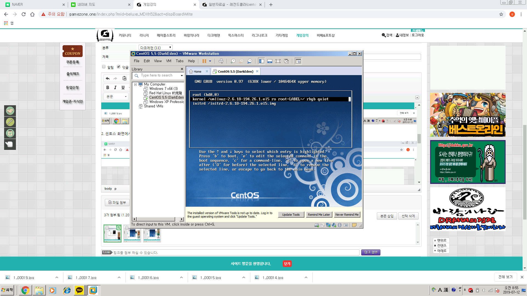The width and height of the screenshot is (527, 296).
Task: Enter VMware full screen mode icon
Action: tap(278, 61)
